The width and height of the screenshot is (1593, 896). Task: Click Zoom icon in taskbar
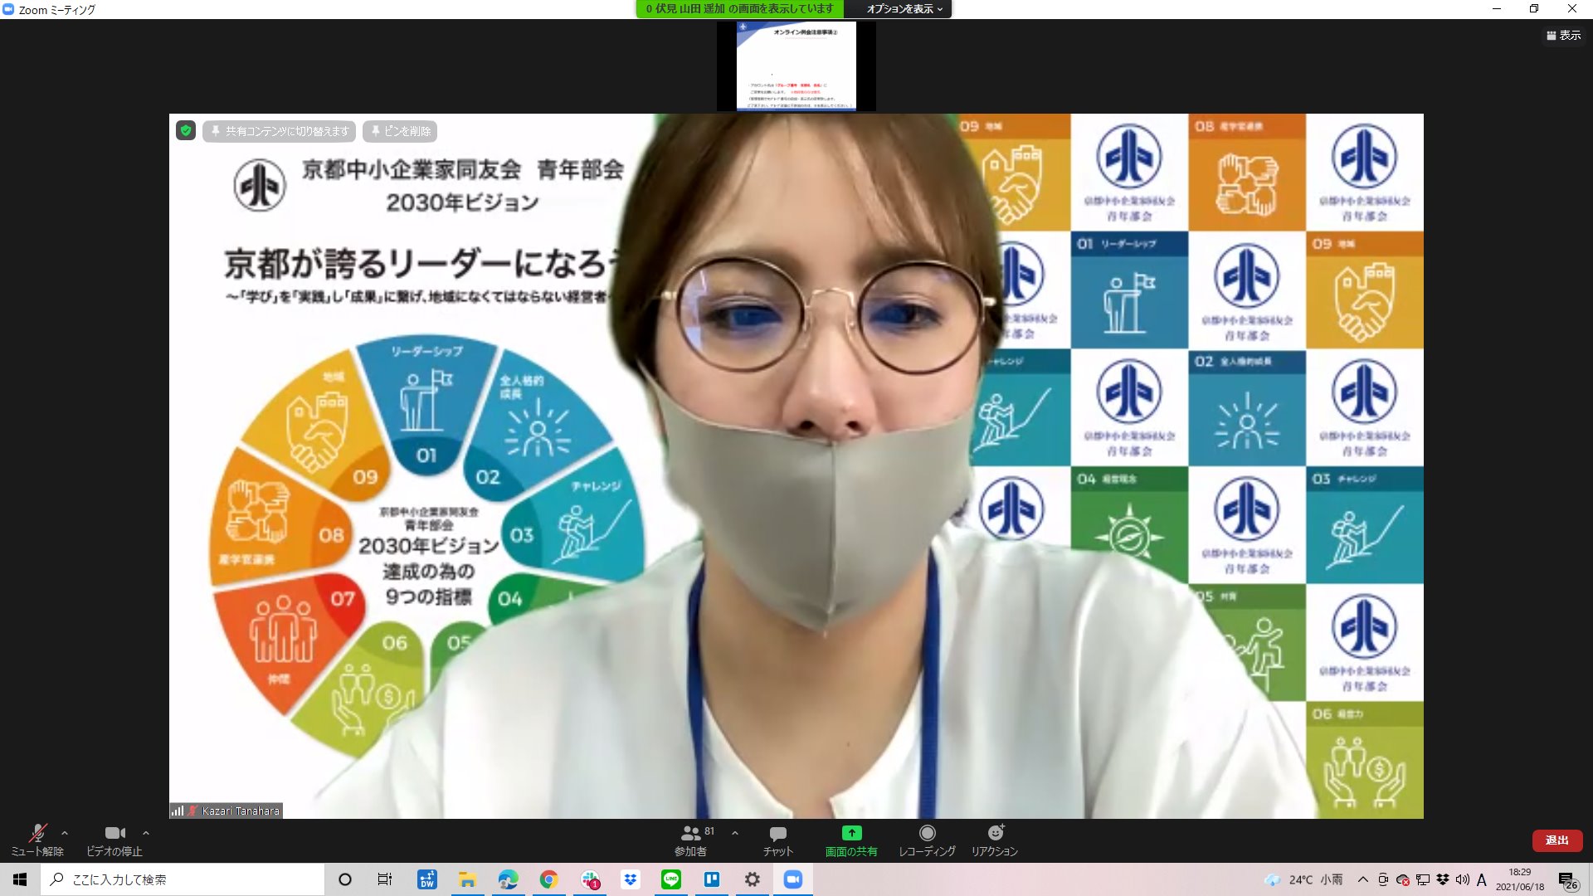click(793, 879)
